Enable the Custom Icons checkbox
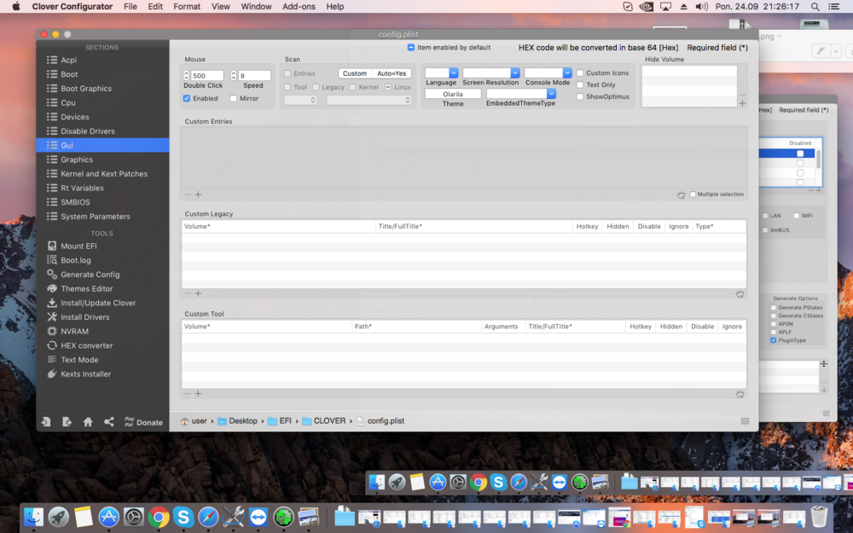Image resolution: width=853 pixels, height=533 pixels. coord(580,73)
